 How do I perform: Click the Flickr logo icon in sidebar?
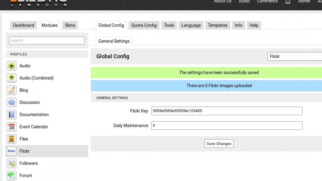coord(12,151)
